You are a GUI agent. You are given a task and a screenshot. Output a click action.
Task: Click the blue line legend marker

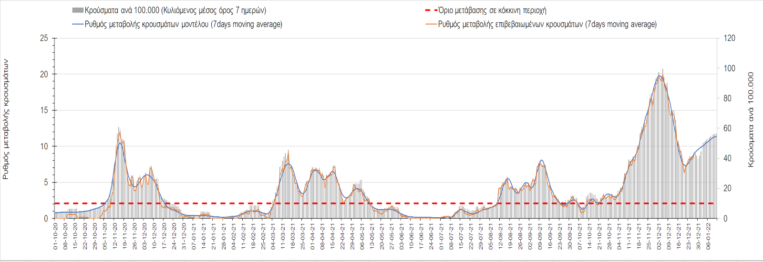click(x=78, y=24)
